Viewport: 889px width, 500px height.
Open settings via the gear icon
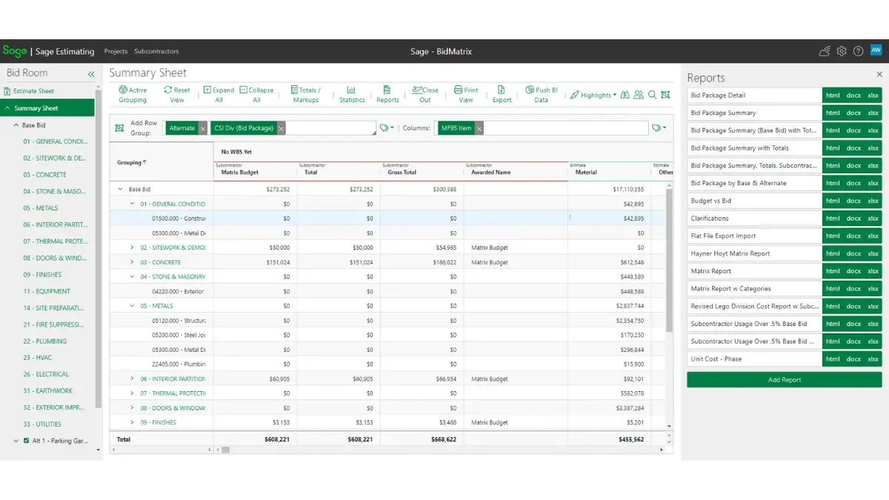tap(842, 51)
